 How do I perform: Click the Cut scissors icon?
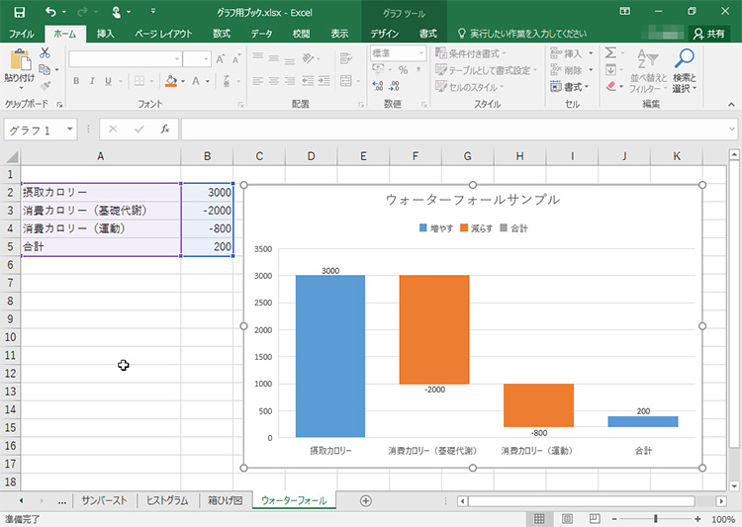click(x=45, y=53)
